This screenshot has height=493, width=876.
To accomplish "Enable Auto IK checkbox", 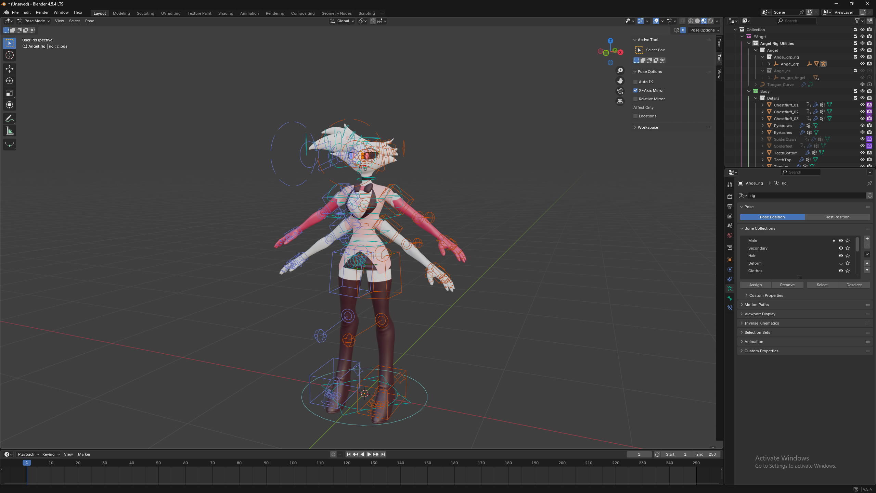I will pyautogui.click(x=636, y=82).
